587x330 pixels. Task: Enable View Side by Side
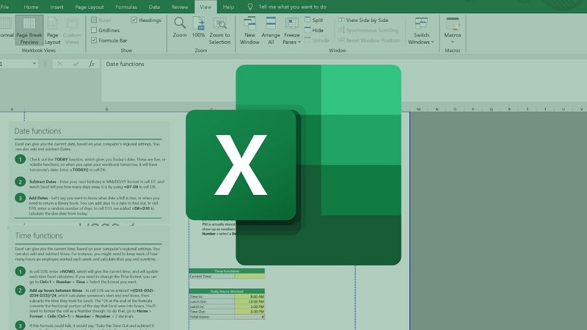click(x=363, y=20)
